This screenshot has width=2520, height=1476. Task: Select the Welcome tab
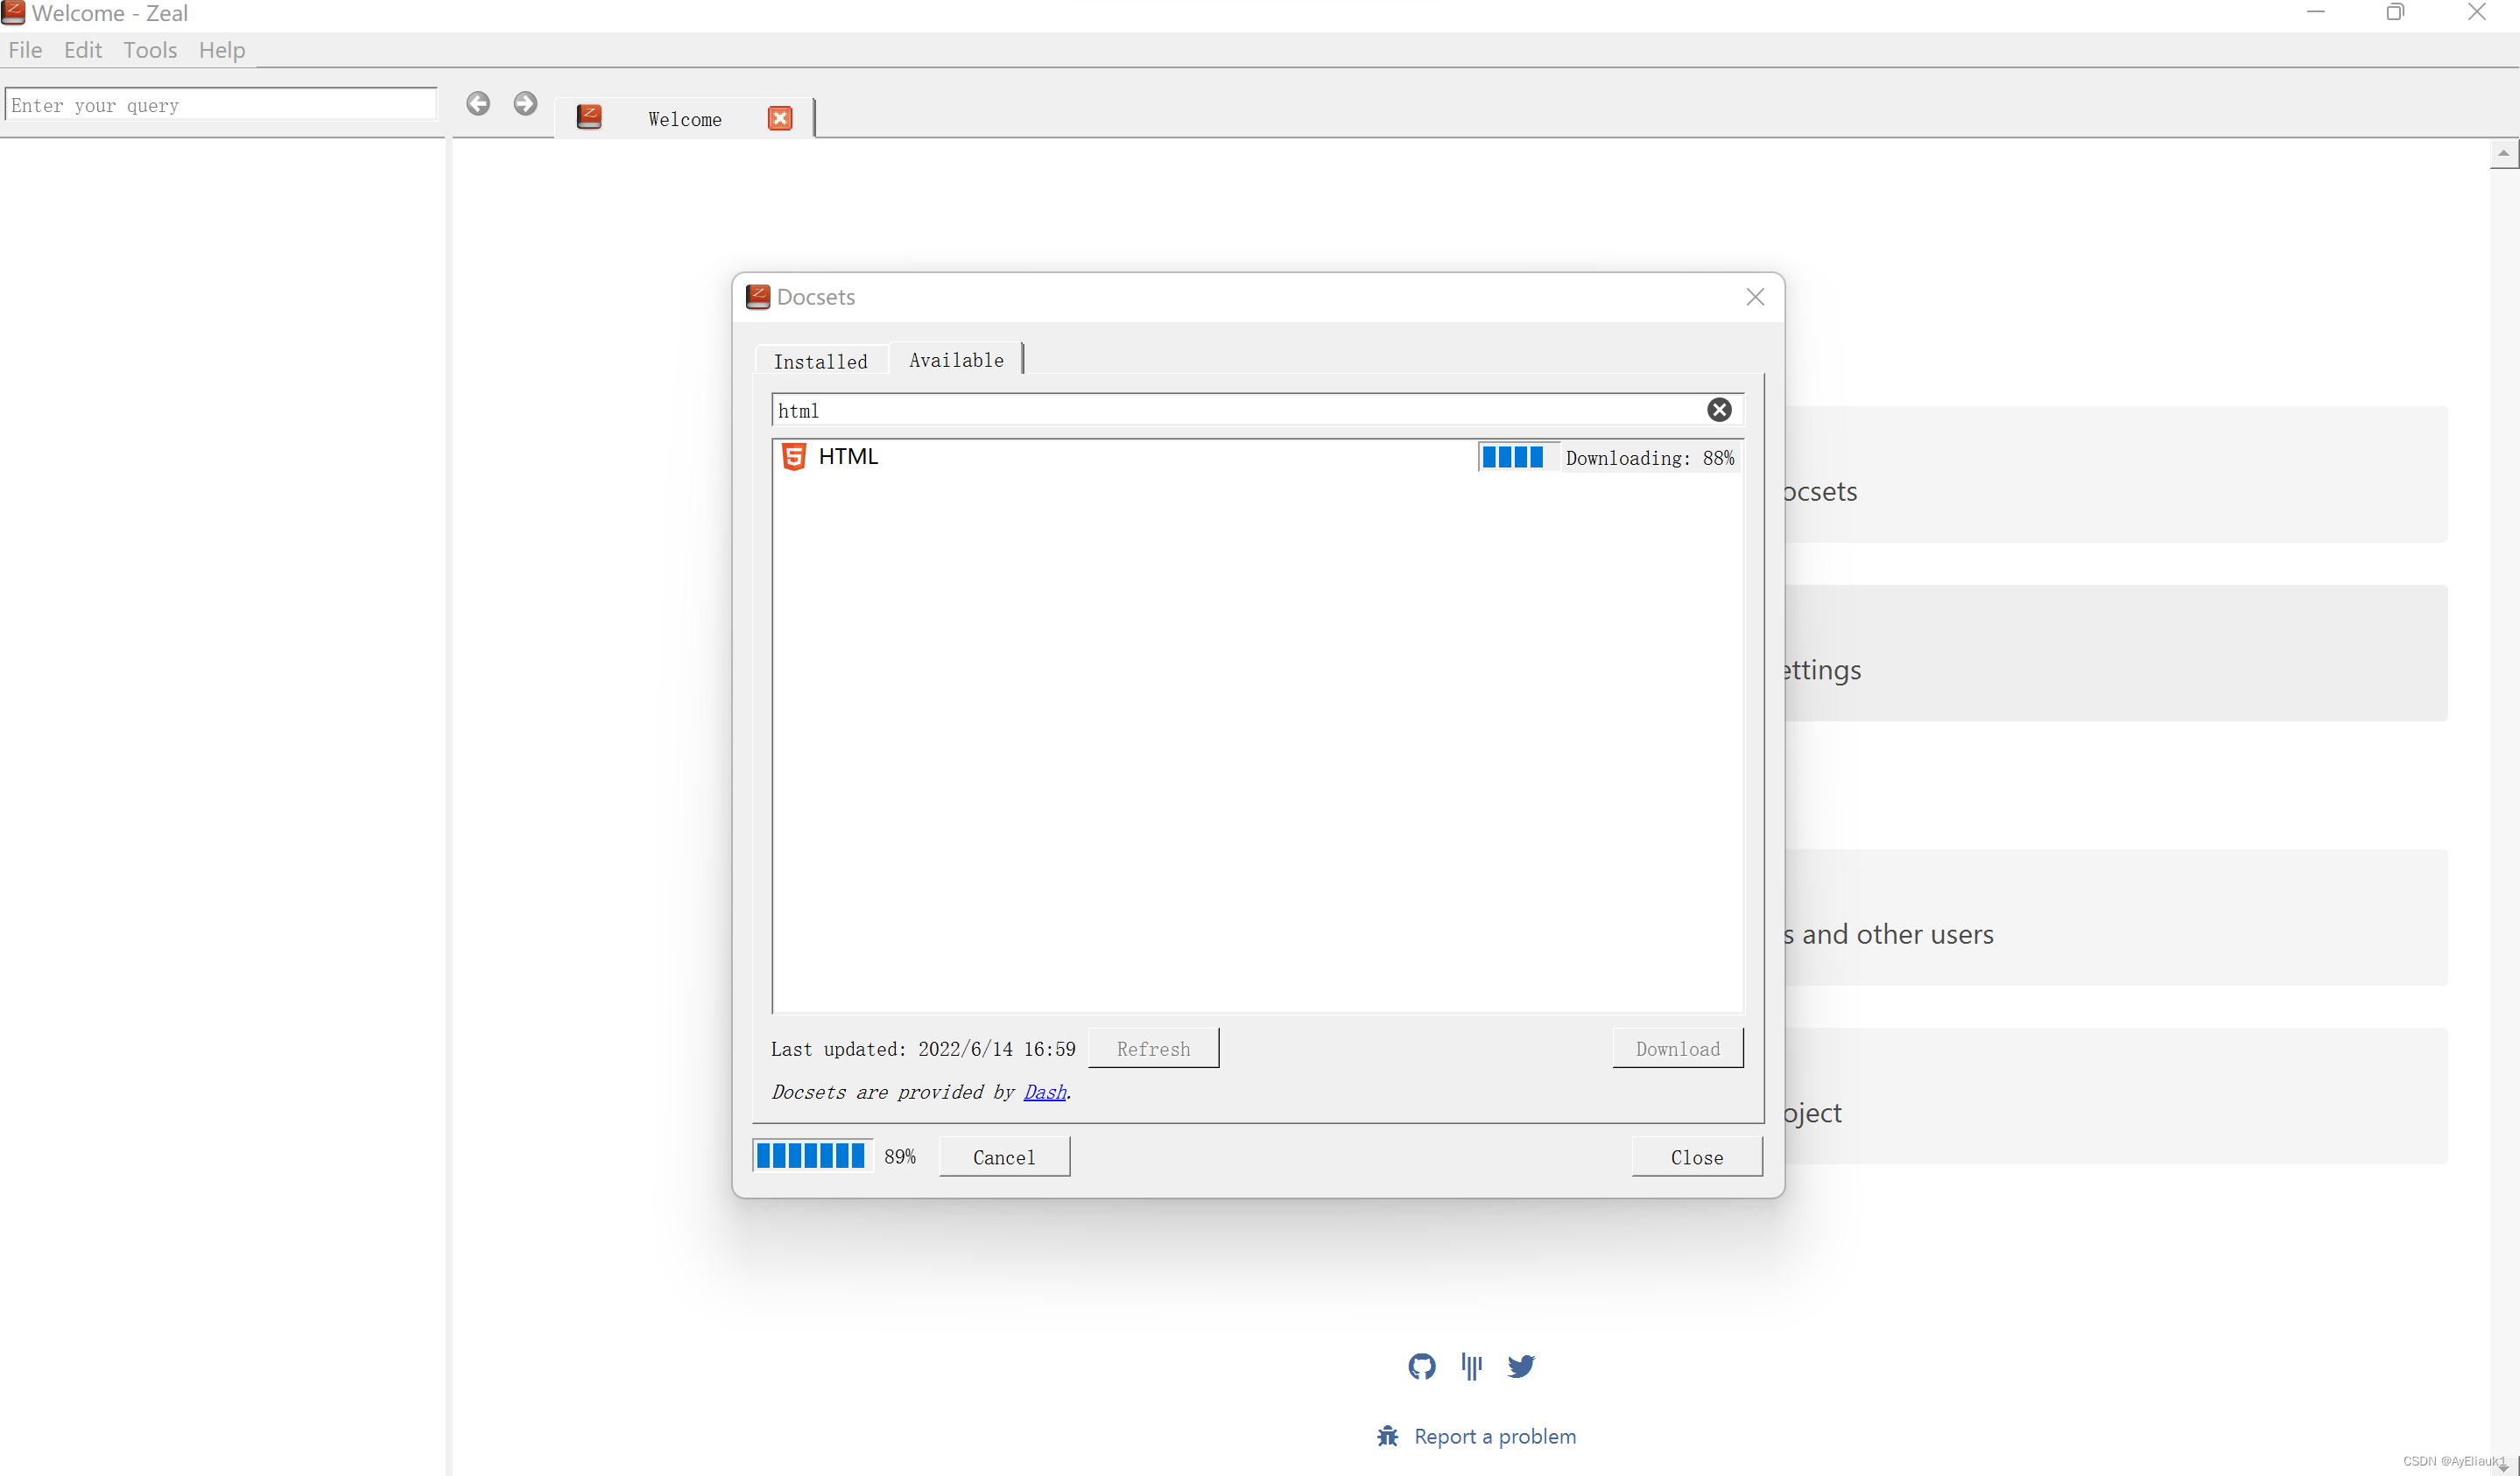click(x=685, y=119)
